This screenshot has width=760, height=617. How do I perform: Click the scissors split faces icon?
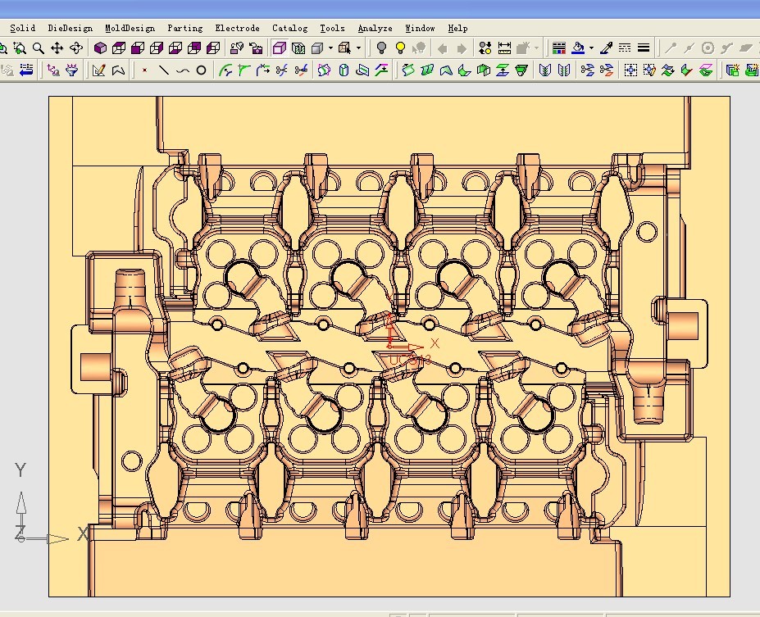[x=588, y=70]
